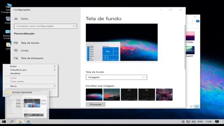
Task: Click the help question mark in Explorer window
Action: [198, 21]
